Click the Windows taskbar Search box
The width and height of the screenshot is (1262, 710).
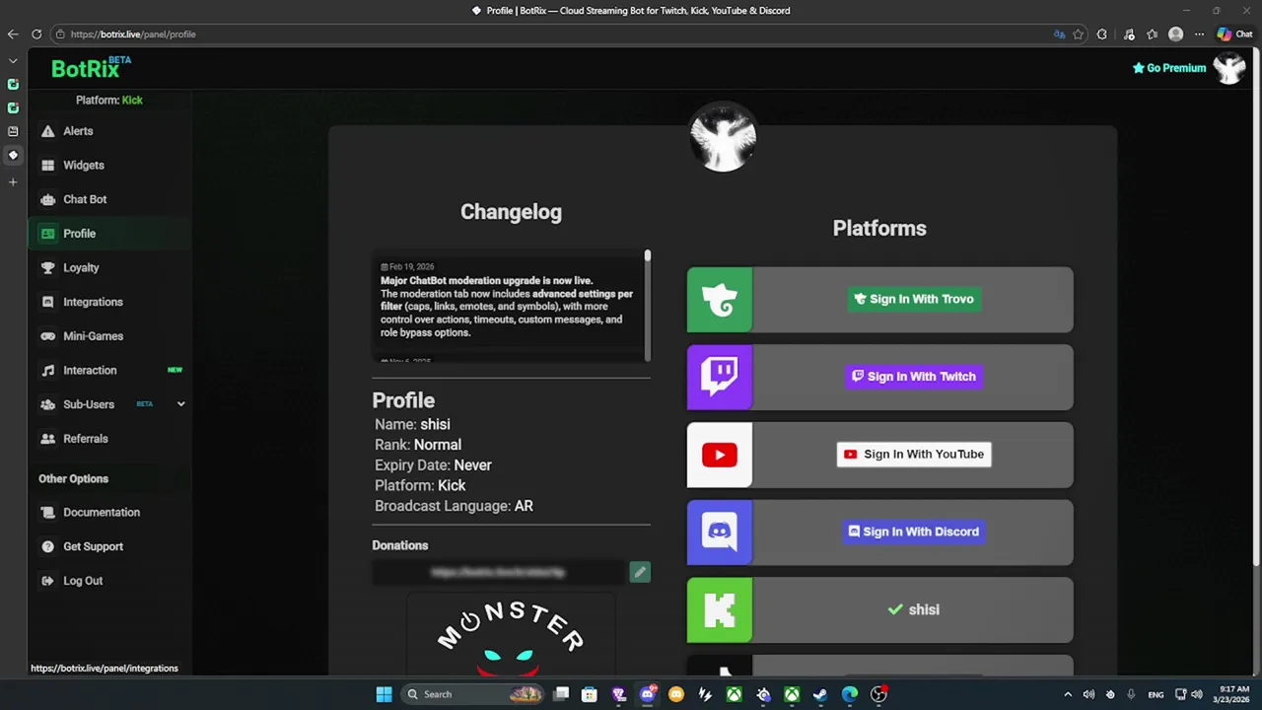coord(473,694)
